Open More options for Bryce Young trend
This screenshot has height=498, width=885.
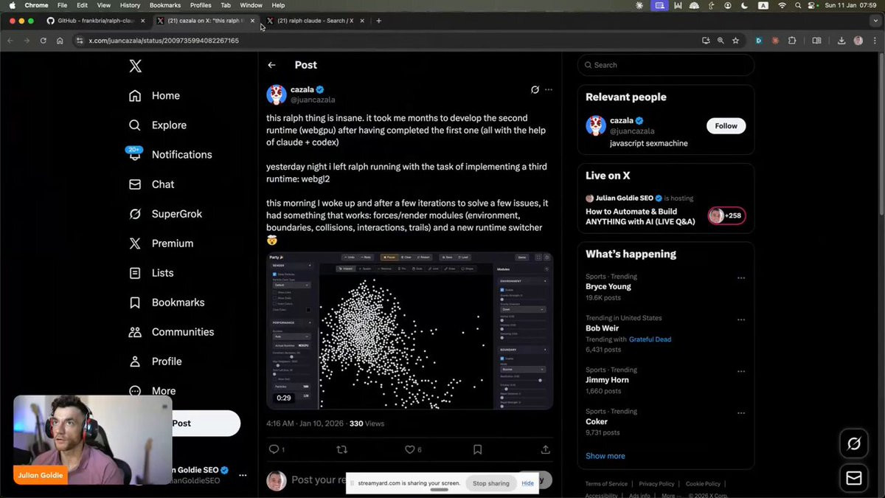[740, 278]
